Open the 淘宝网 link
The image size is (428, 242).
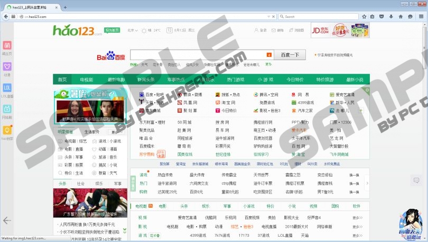click(x=228, y=103)
